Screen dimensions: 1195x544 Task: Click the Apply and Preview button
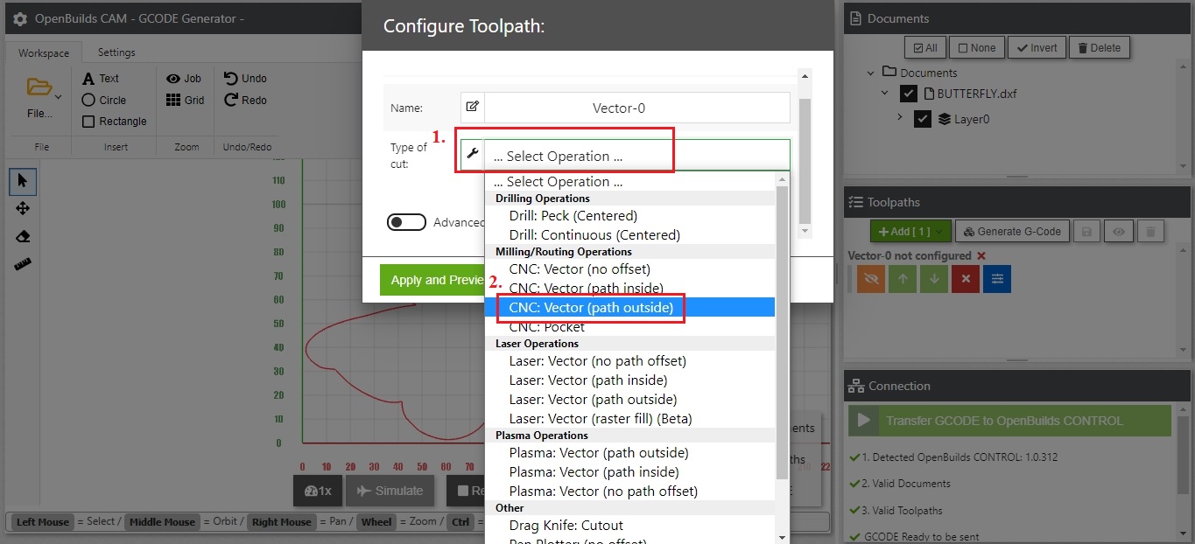pos(433,280)
